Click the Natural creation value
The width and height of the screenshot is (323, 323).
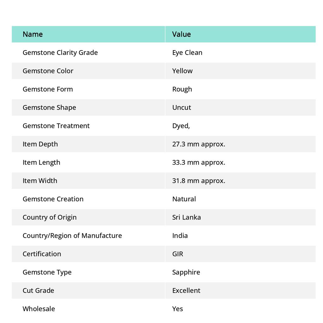coord(184,199)
